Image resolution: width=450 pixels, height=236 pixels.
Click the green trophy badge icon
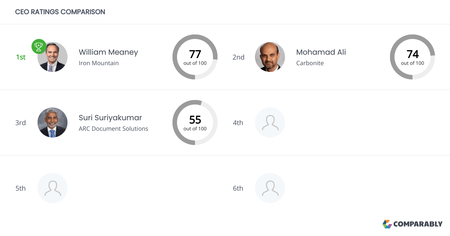click(x=39, y=46)
